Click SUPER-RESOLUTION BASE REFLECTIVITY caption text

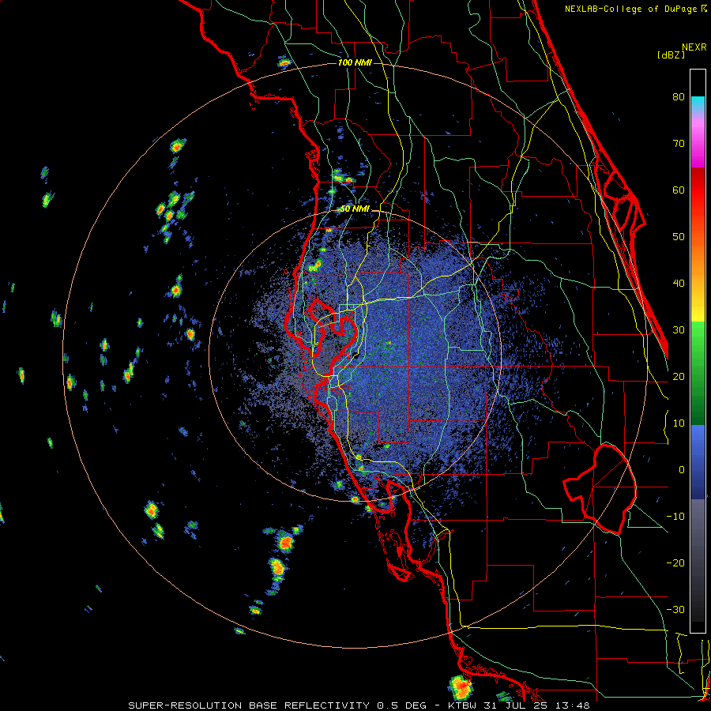pyautogui.click(x=249, y=705)
